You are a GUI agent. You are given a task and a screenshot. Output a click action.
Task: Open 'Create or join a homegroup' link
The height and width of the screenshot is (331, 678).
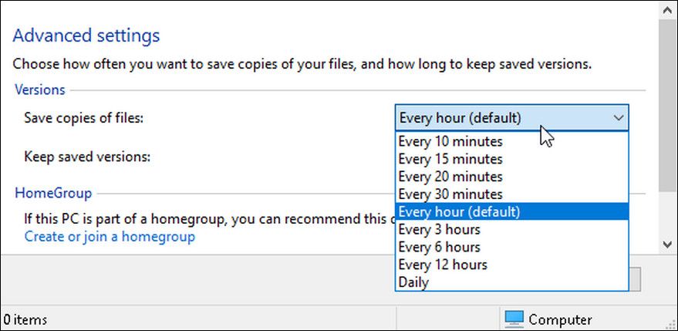click(110, 236)
